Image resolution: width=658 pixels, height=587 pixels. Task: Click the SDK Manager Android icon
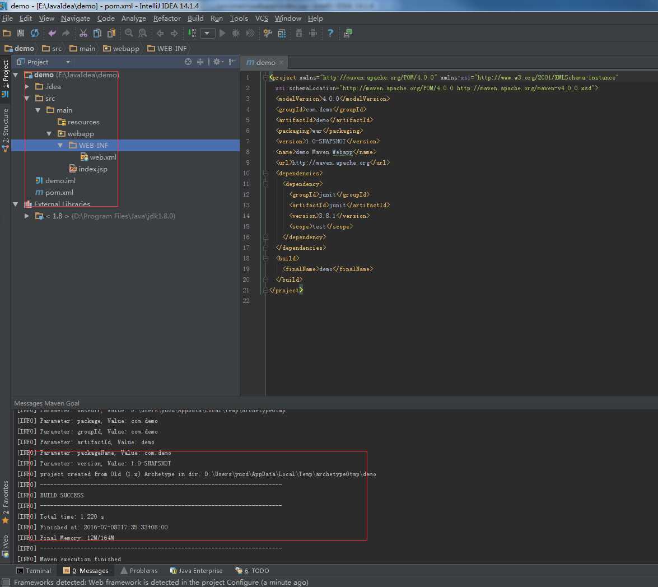click(x=299, y=33)
